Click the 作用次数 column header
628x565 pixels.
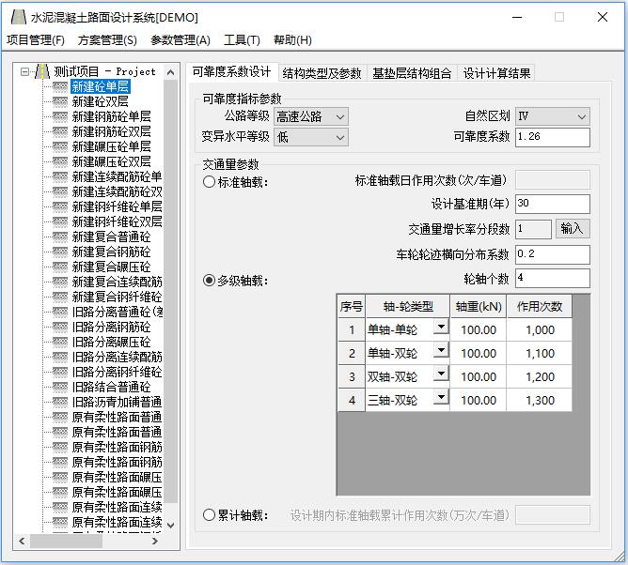pos(539,306)
